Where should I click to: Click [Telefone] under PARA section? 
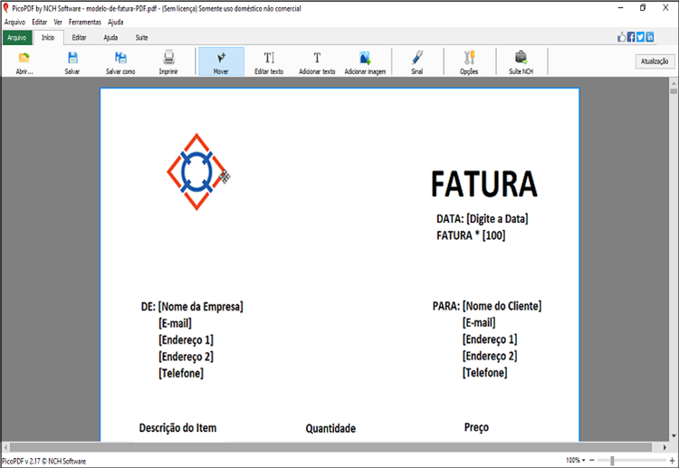484,372
